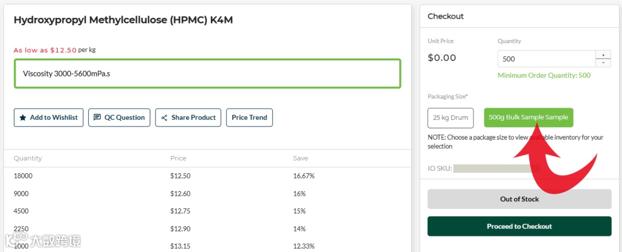The height and width of the screenshot is (252, 622).
Task: Click the grey Out of Stock button
Action: point(519,199)
